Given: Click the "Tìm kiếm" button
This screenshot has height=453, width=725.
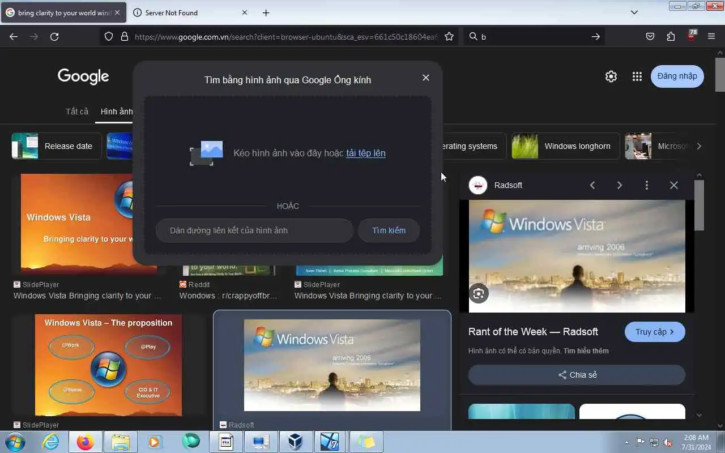Looking at the screenshot, I should tap(389, 230).
